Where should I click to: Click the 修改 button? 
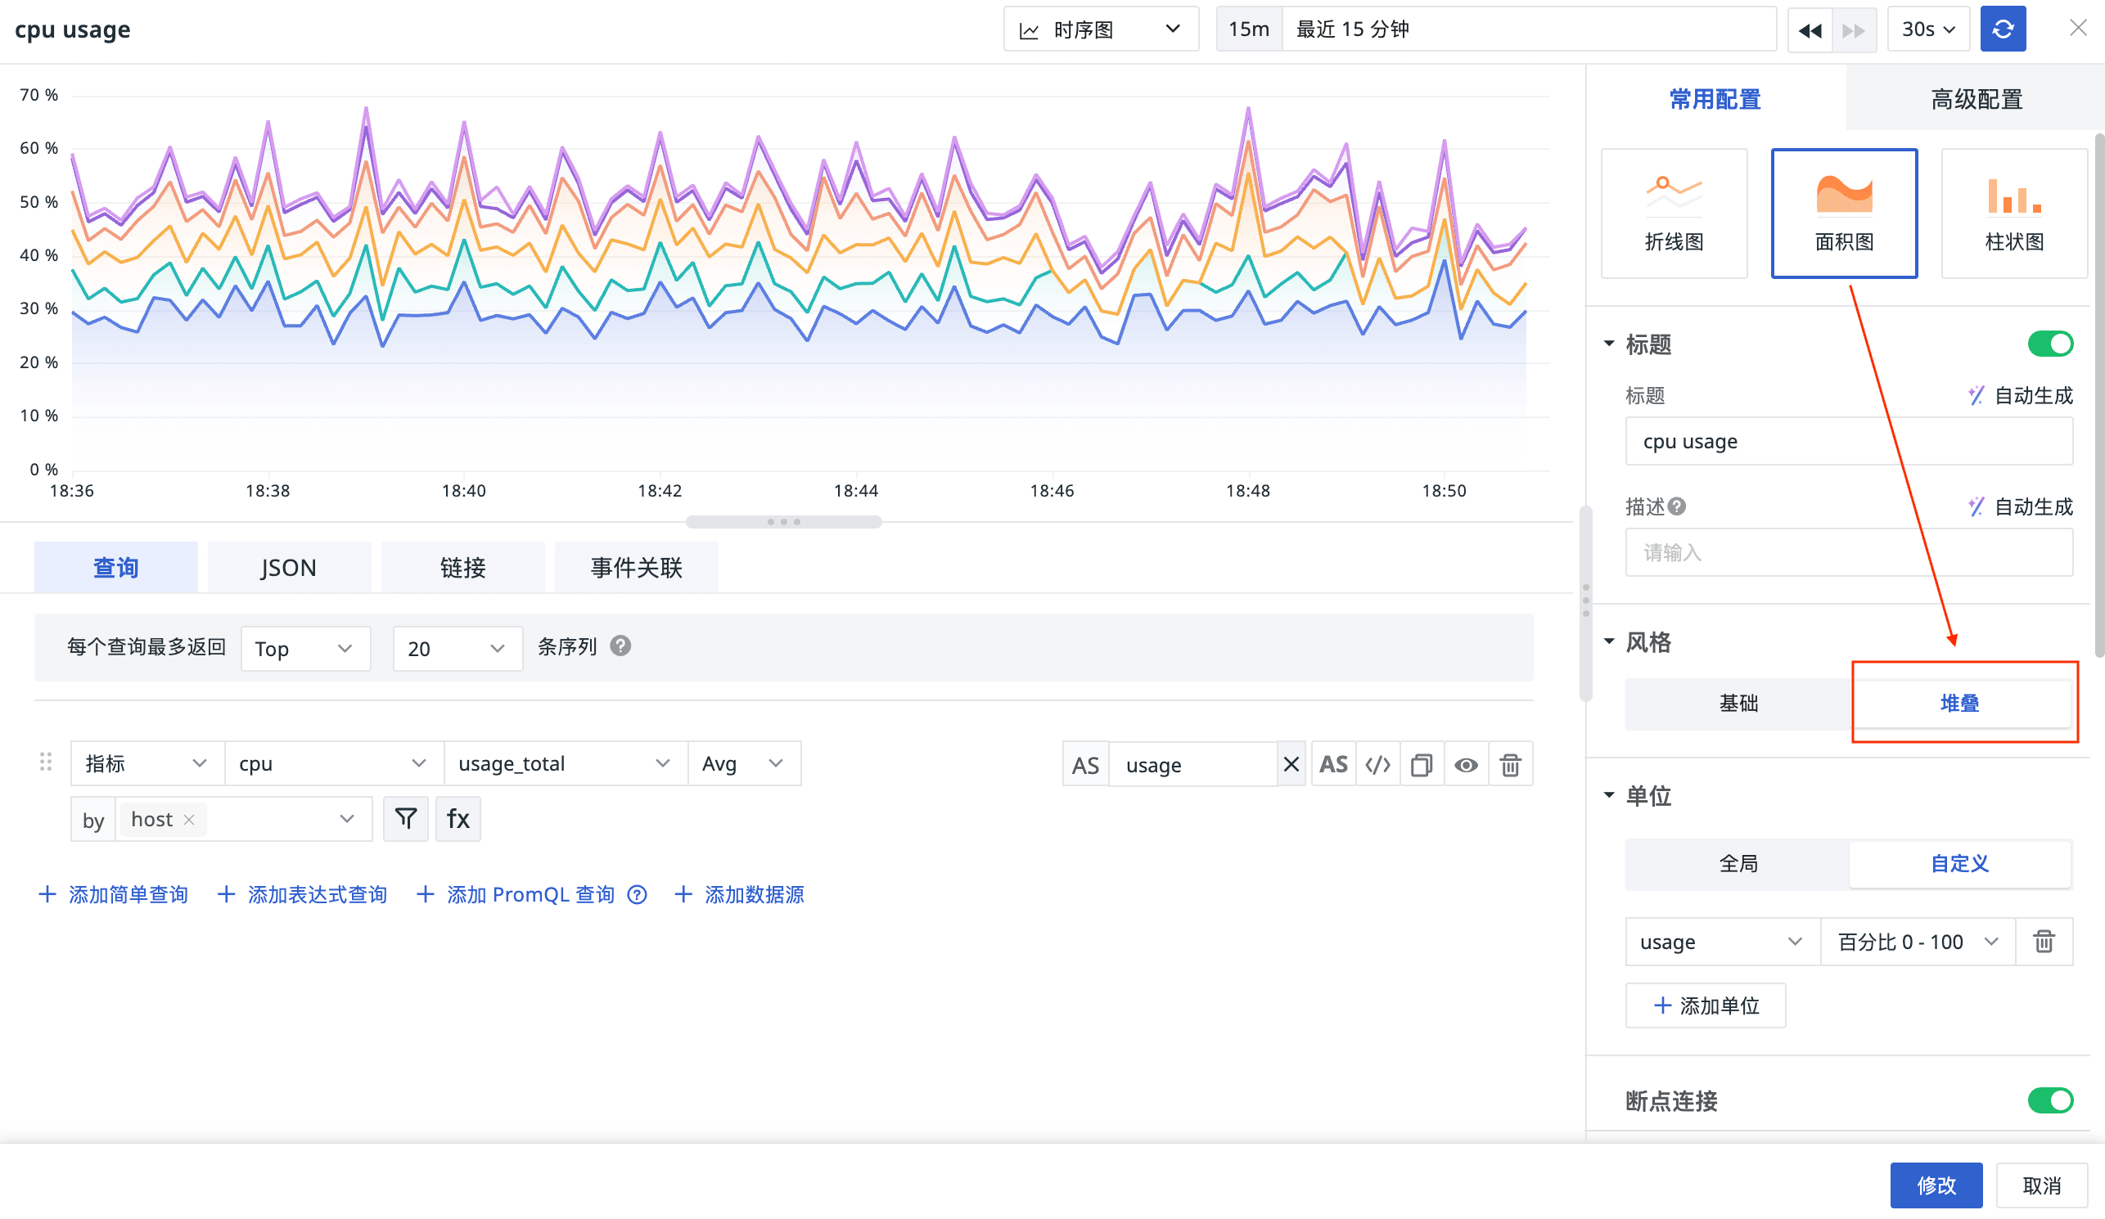click(1936, 1185)
